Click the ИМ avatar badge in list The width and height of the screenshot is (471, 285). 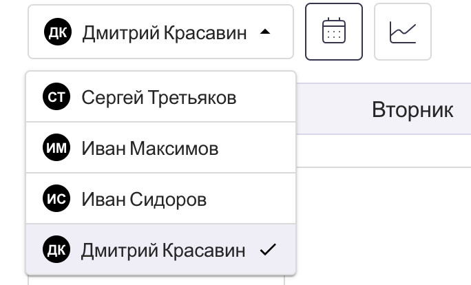(56, 148)
